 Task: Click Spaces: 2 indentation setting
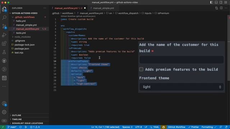[x=127, y=127]
